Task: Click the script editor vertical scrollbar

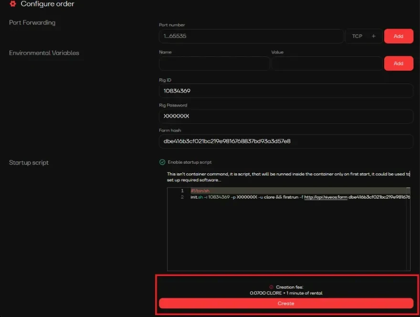Action: pyautogui.click(x=408, y=229)
